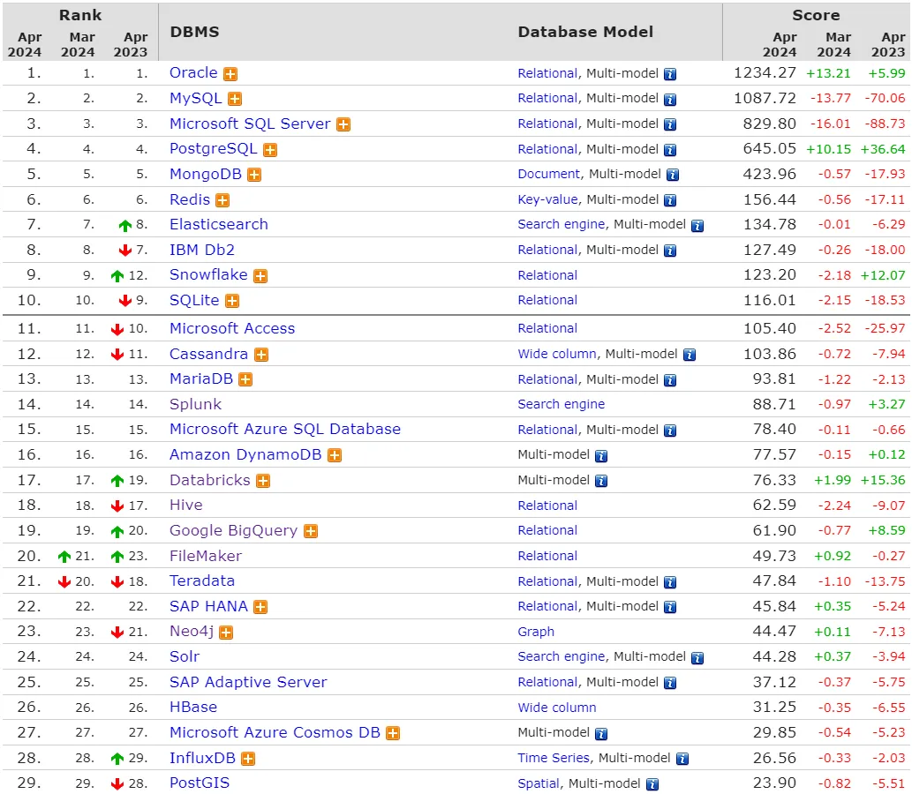912x794 pixels.
Task: Open the Hive link
Action: tap(186, 506)
